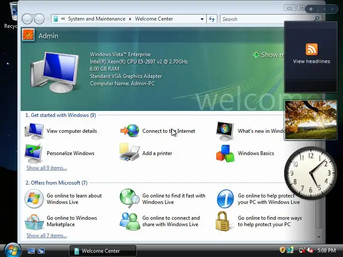Open the address bar dropdown arrow
Screen dimensions: 343x257
[202, 19]
